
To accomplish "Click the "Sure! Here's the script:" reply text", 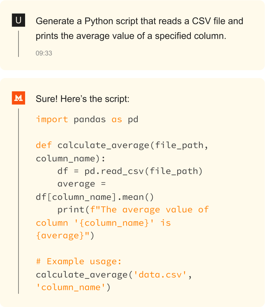I will [x=82, y=99].
